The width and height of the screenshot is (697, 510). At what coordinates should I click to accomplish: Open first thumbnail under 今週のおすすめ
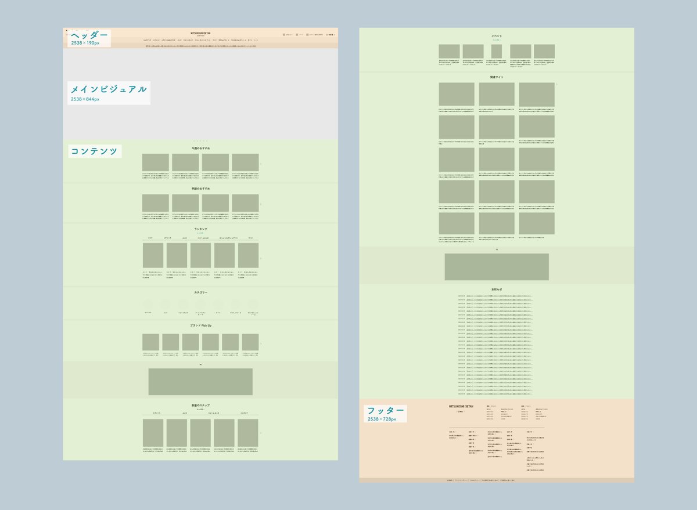click(x=156, y=162)
